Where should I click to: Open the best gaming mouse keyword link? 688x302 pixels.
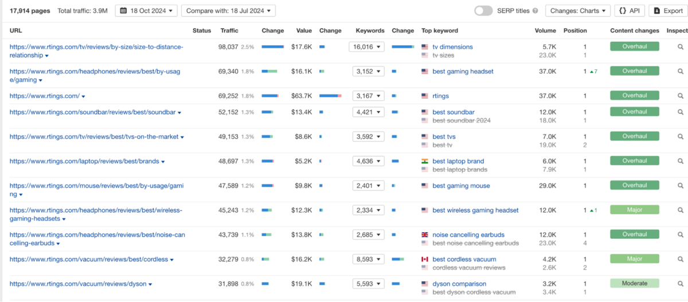click(461, 186)
